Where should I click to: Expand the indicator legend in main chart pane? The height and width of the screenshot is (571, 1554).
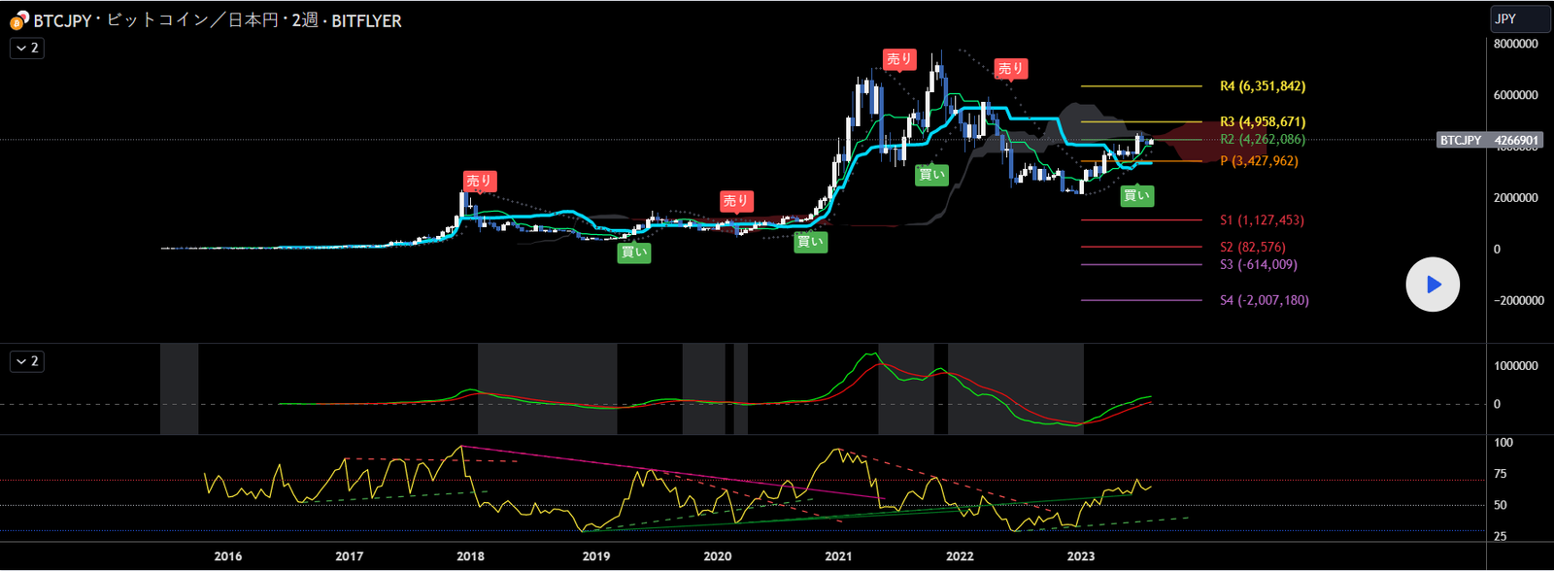point(27,48)
